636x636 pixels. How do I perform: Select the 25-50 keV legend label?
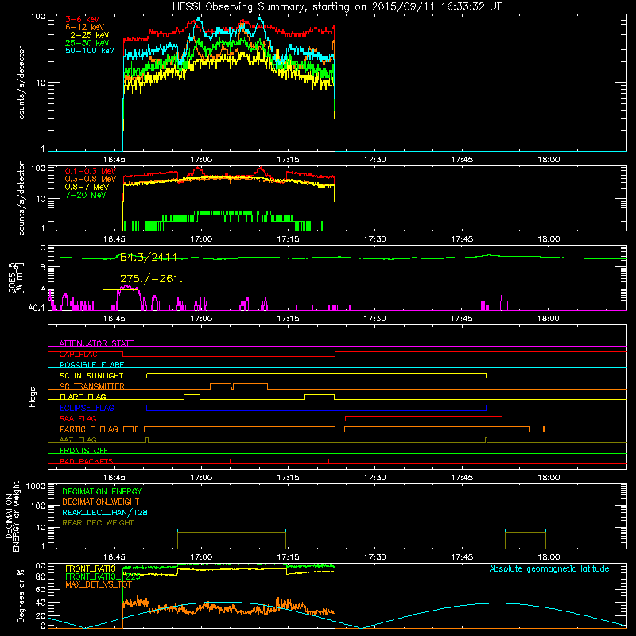87,43
